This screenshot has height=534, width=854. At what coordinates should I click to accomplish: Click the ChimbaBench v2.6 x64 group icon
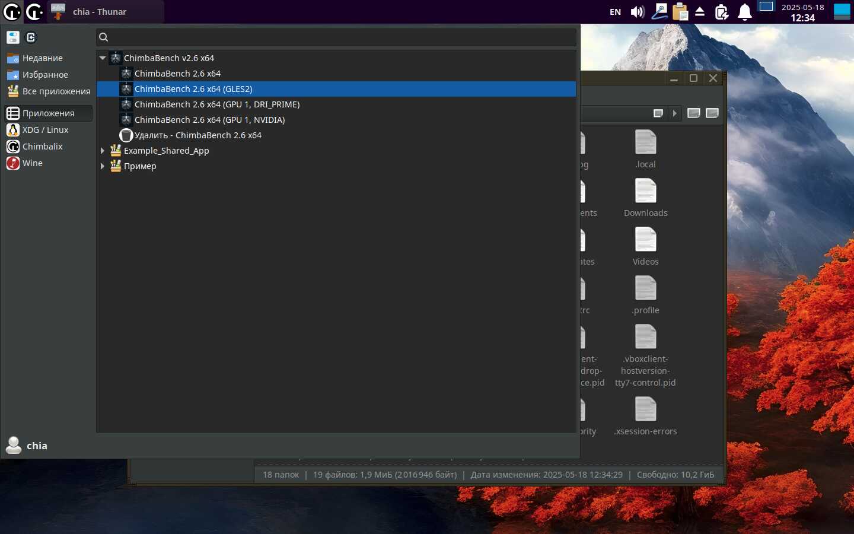click(116, 58)
